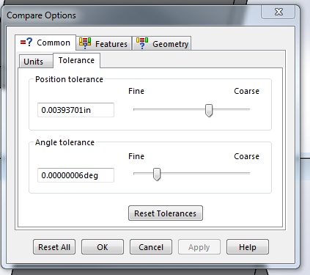The width and height of the screenshot is (310, 275).
Task: Click the Angle tolerance value field
Action: [x=75, y=175]
